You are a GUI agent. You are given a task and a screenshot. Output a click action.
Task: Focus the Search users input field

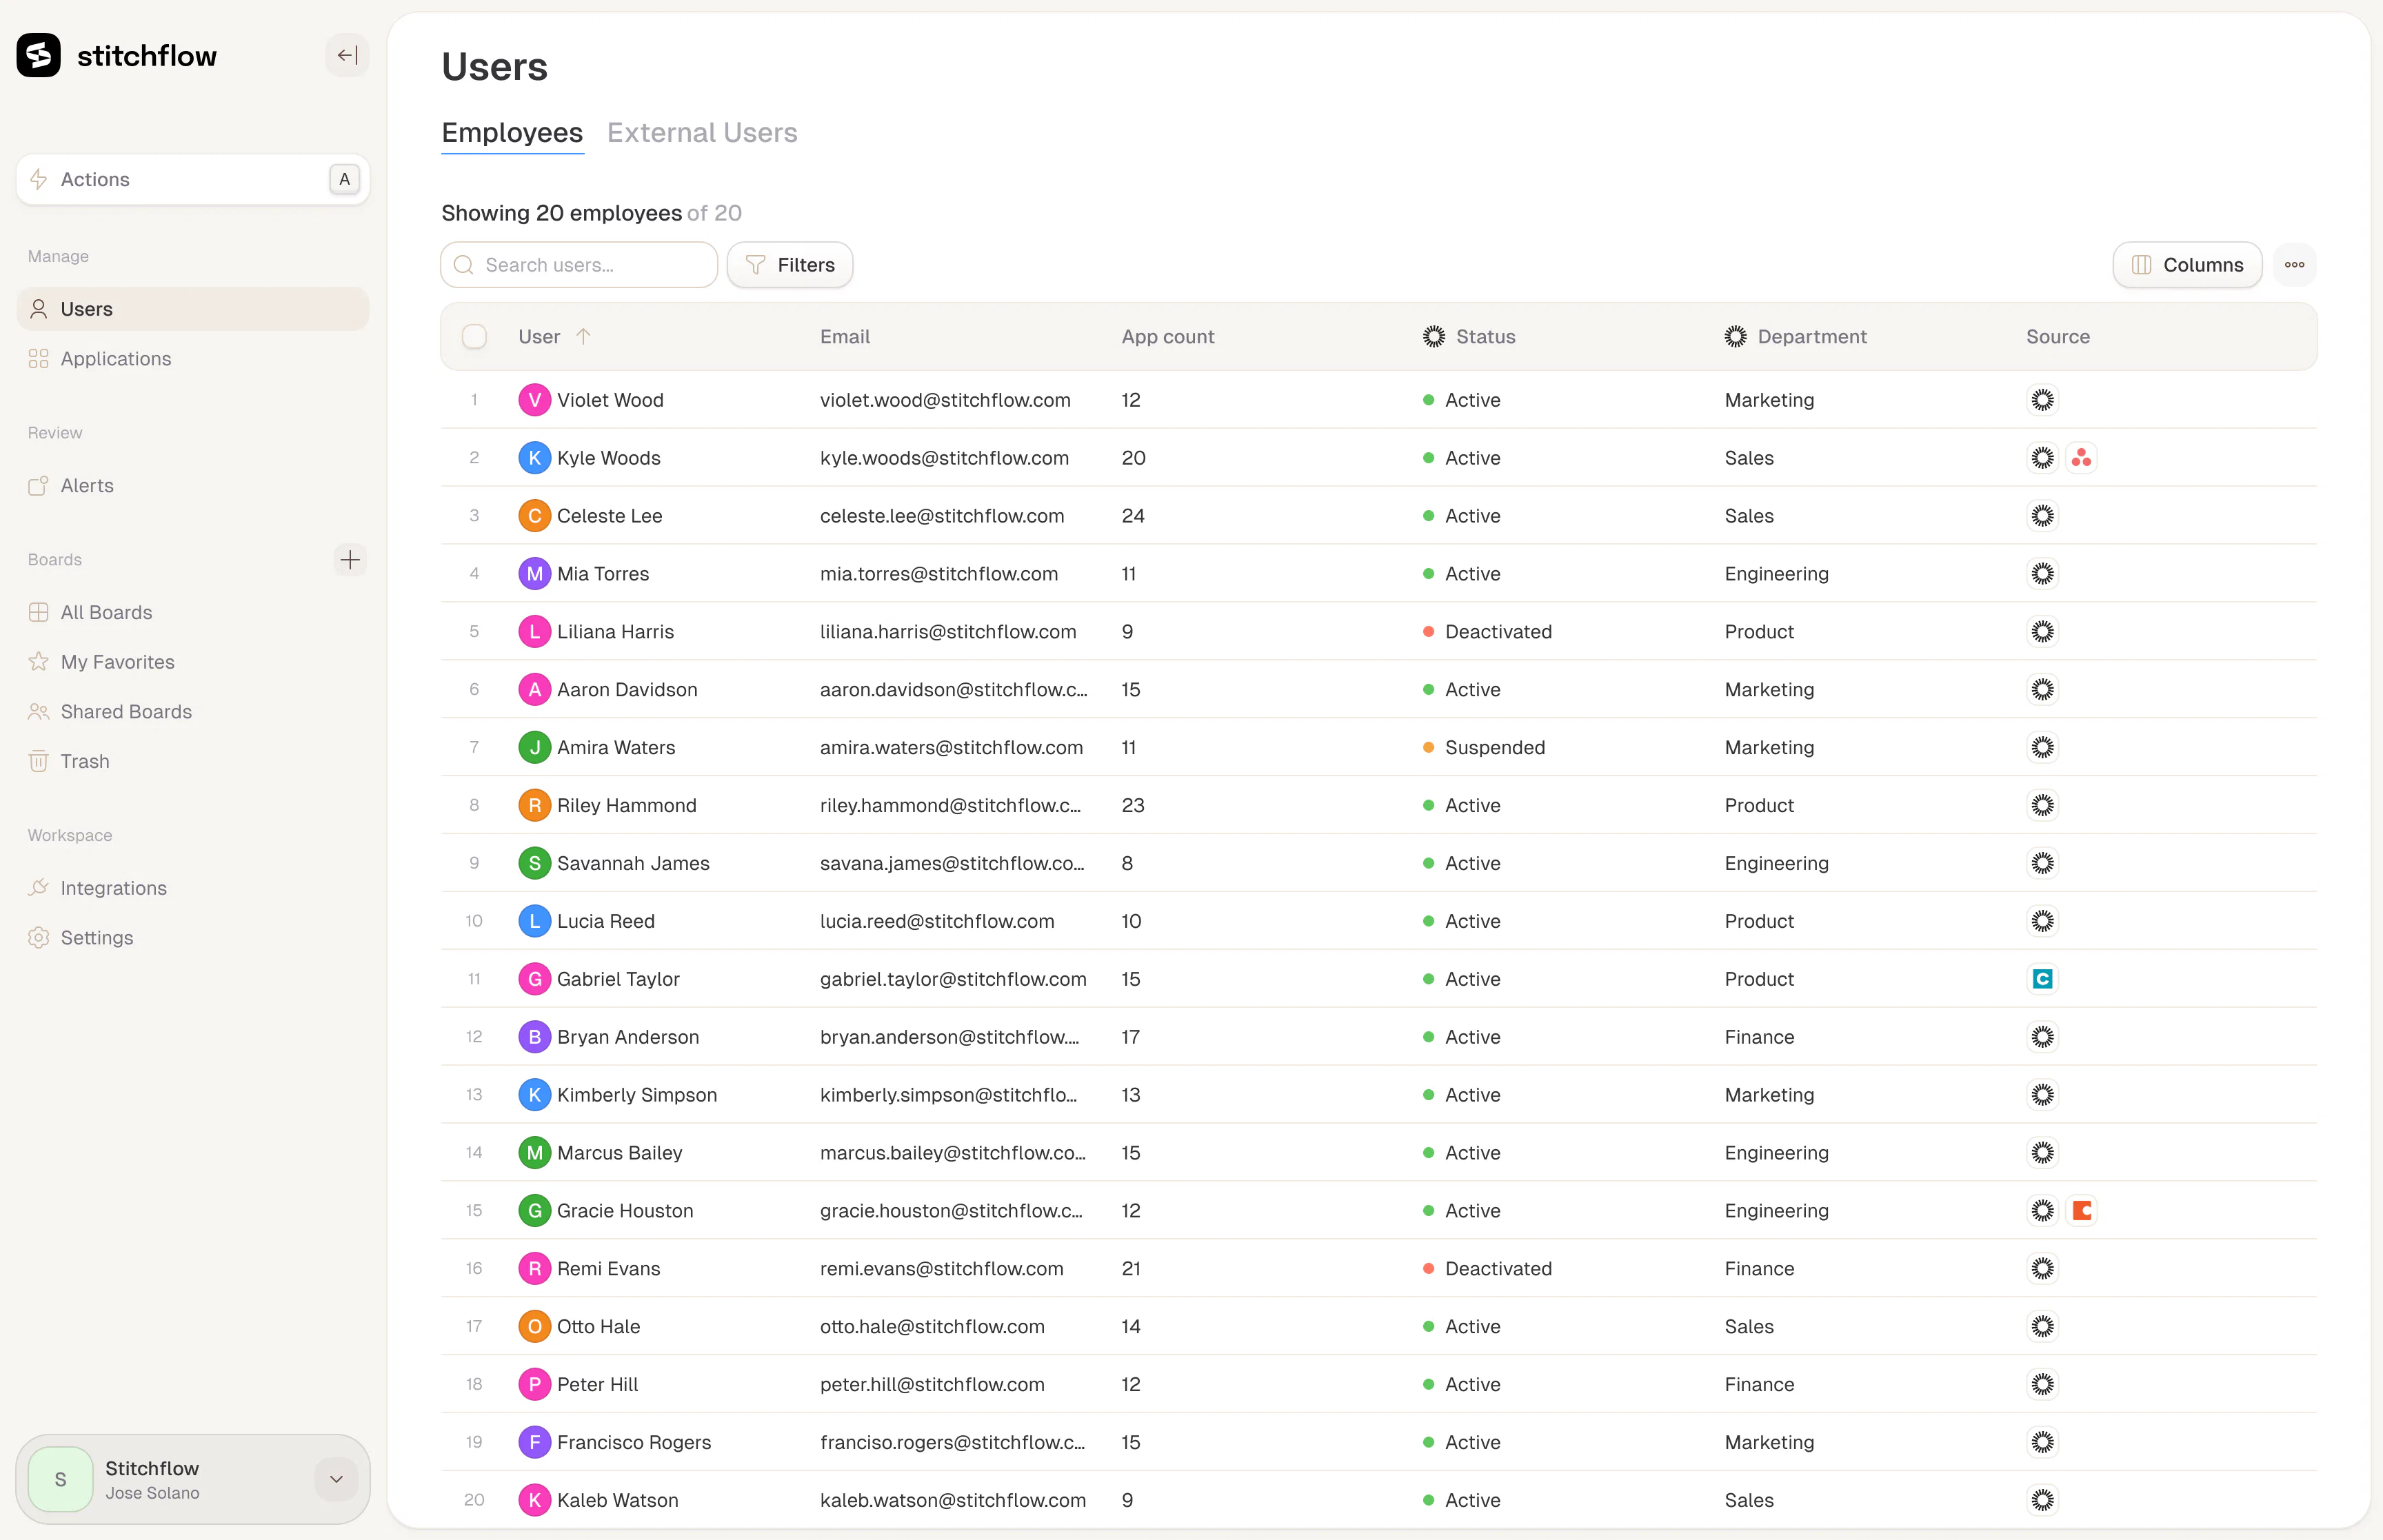pos(579,265)
